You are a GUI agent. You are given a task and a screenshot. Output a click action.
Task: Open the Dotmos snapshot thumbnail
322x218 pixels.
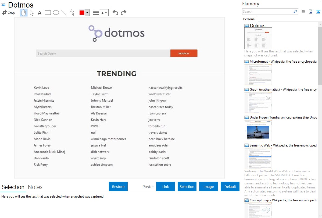[258, 38]
